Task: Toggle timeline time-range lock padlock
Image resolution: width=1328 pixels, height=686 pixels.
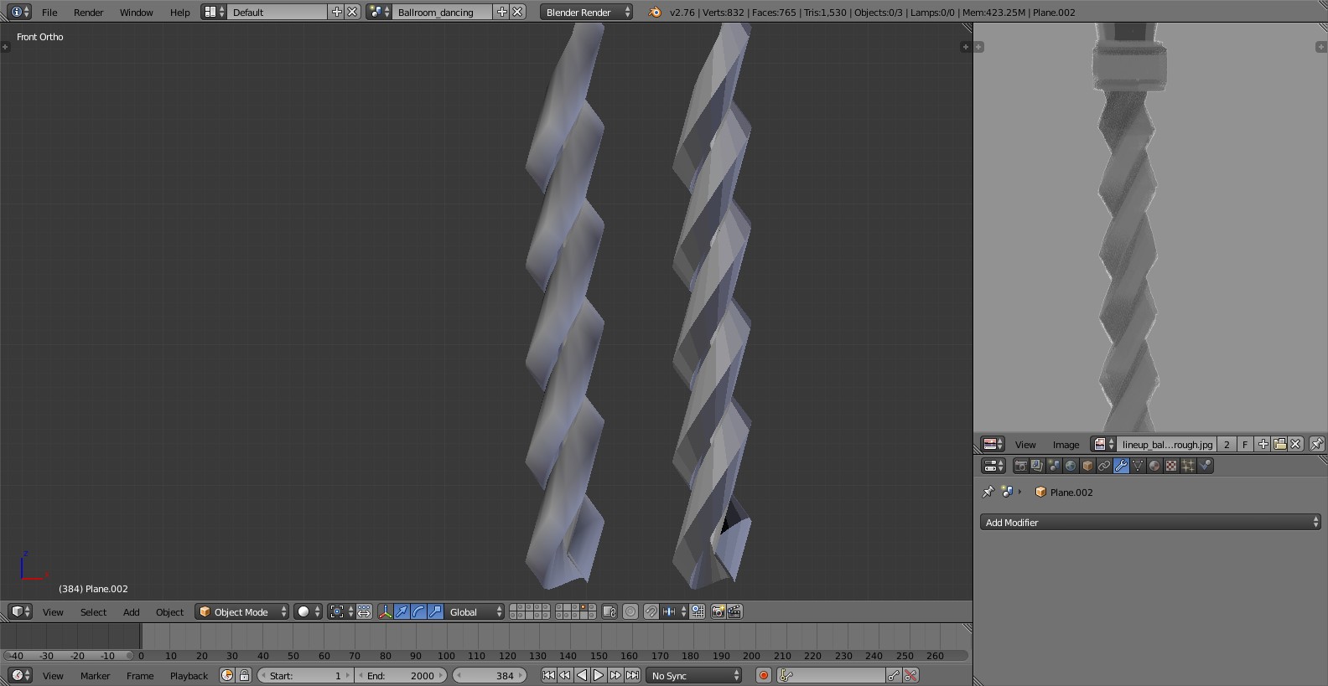Action: point(244,675)
